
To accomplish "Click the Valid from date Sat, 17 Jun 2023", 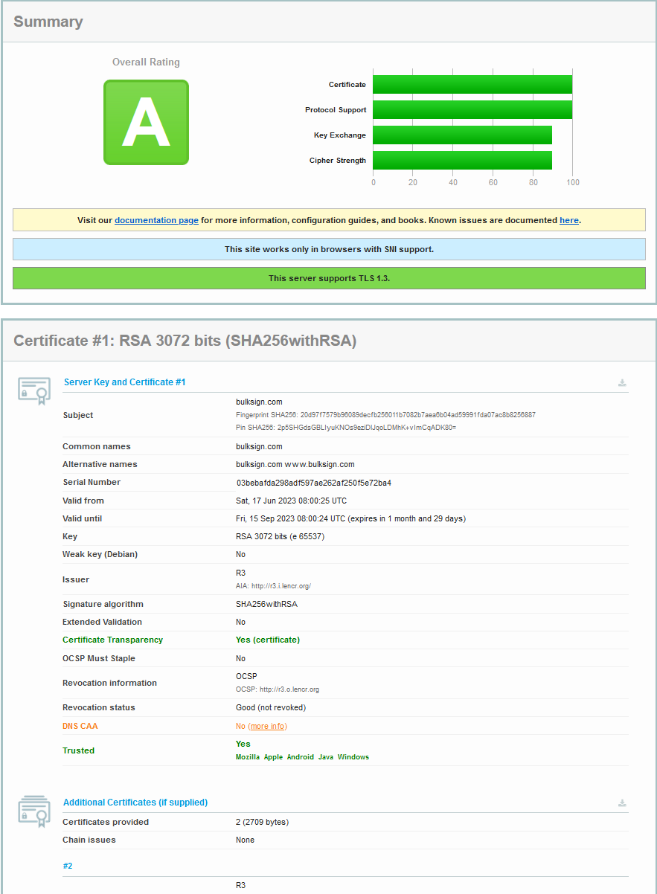I will (291, 501).
